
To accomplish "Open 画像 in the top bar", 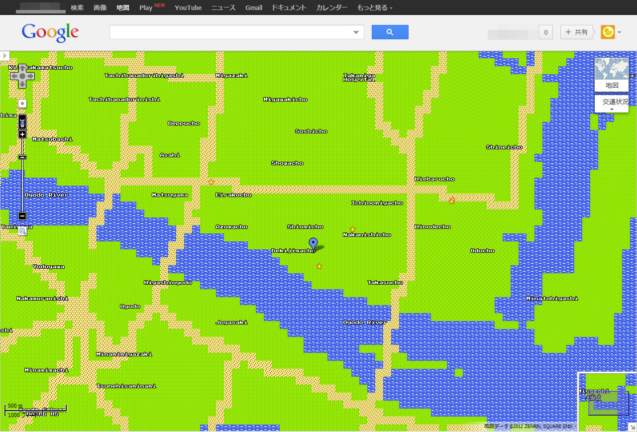I will [100, 7].
